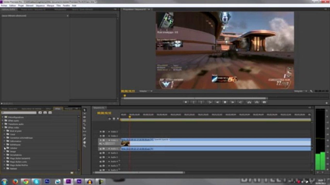This screenshot has height=185, width=330.
Task: Open After Effects from the taskbar
Action: pos(79,182)
